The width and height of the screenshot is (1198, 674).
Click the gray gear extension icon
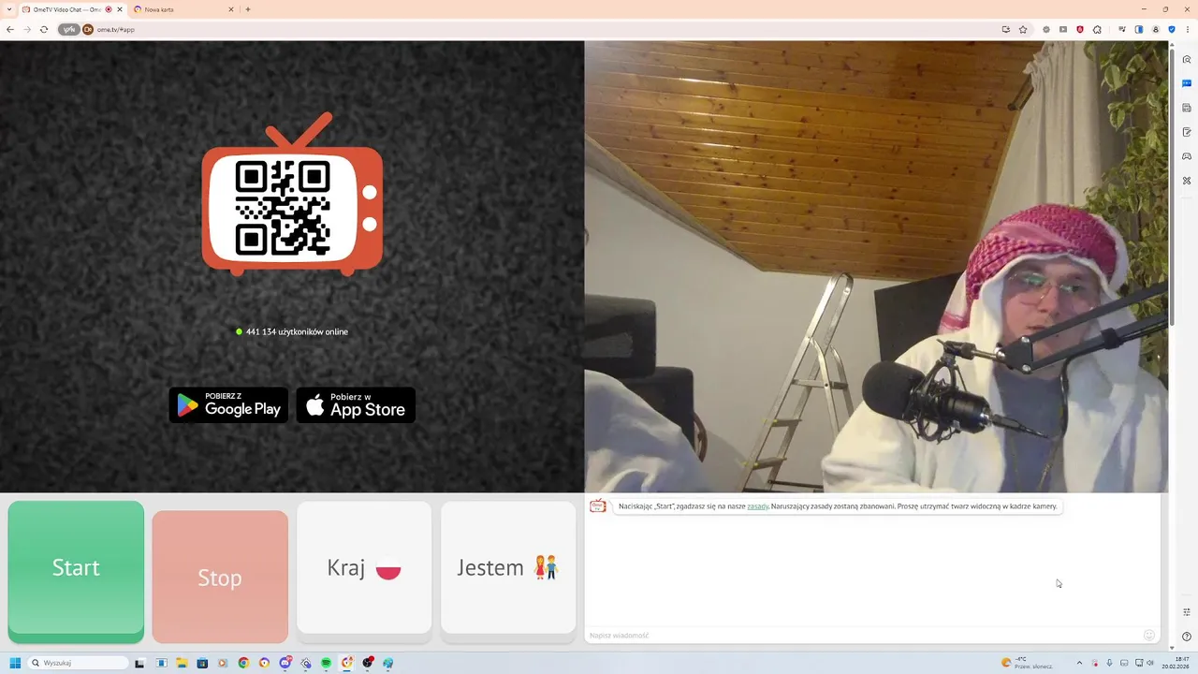[x=1046, y=29]
